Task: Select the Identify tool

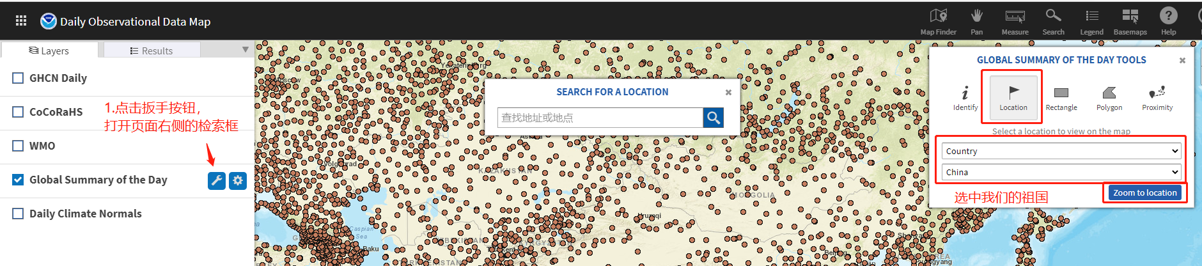Action: pyautogui.click(x=965, y=98)
